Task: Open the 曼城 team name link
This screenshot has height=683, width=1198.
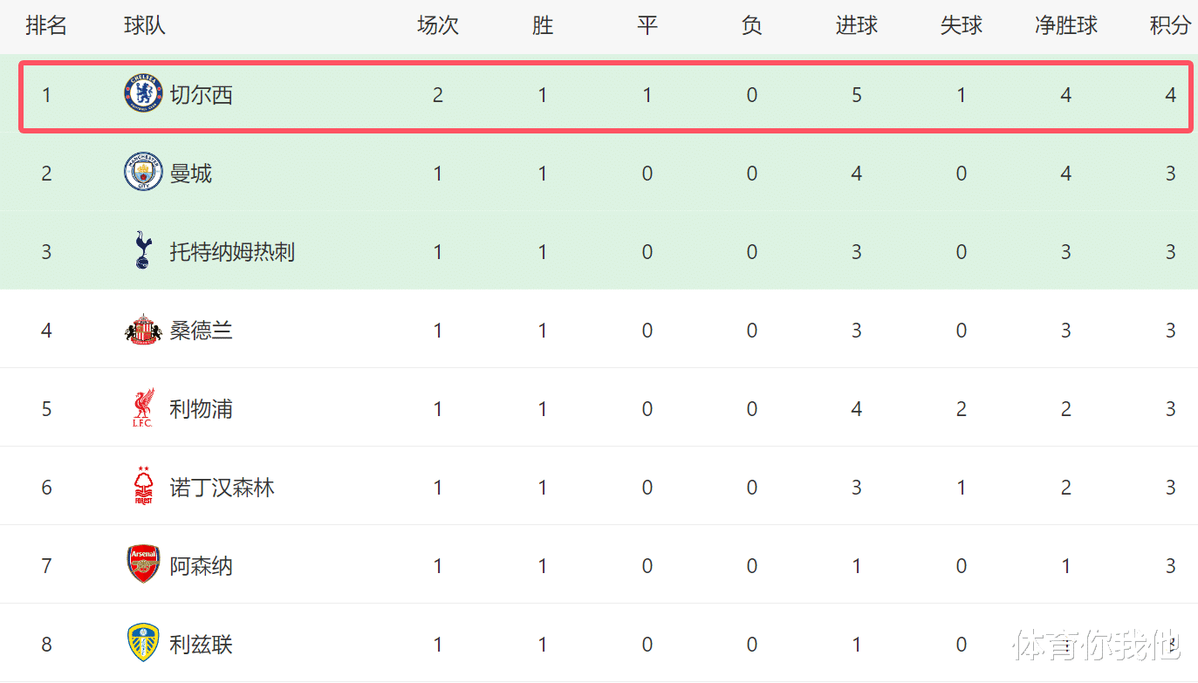Action: click(191, 174)
